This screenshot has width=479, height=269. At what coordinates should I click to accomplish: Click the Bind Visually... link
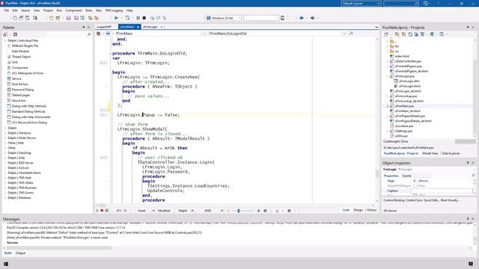tap(451, 200)
